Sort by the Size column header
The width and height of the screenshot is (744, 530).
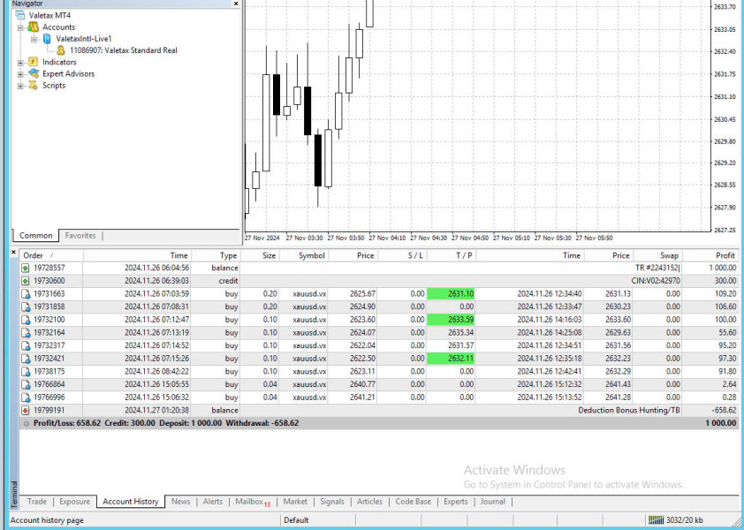[260, 255]
